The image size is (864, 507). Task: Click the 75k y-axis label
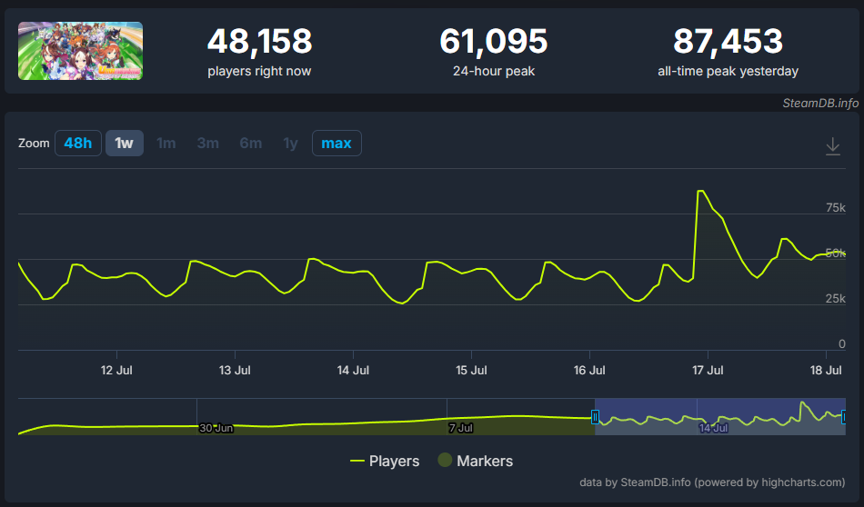pyautogui.click(x=835, y=207)
